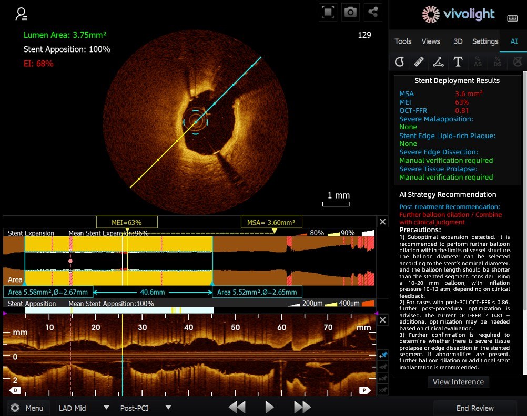Open the patient info icon

click(22, 13)
